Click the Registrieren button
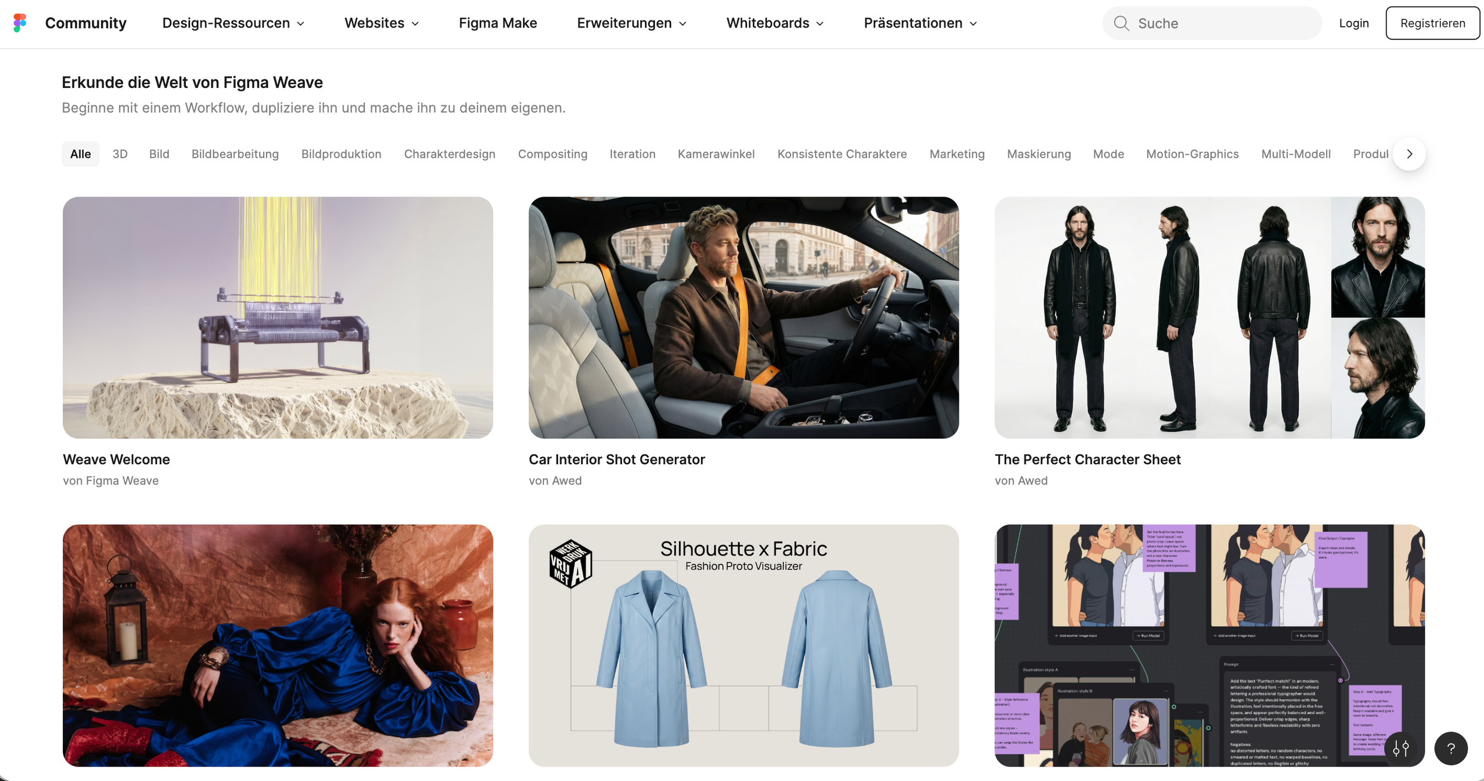The width and height of the screenshot is (1484, 781). [1432, 23]
